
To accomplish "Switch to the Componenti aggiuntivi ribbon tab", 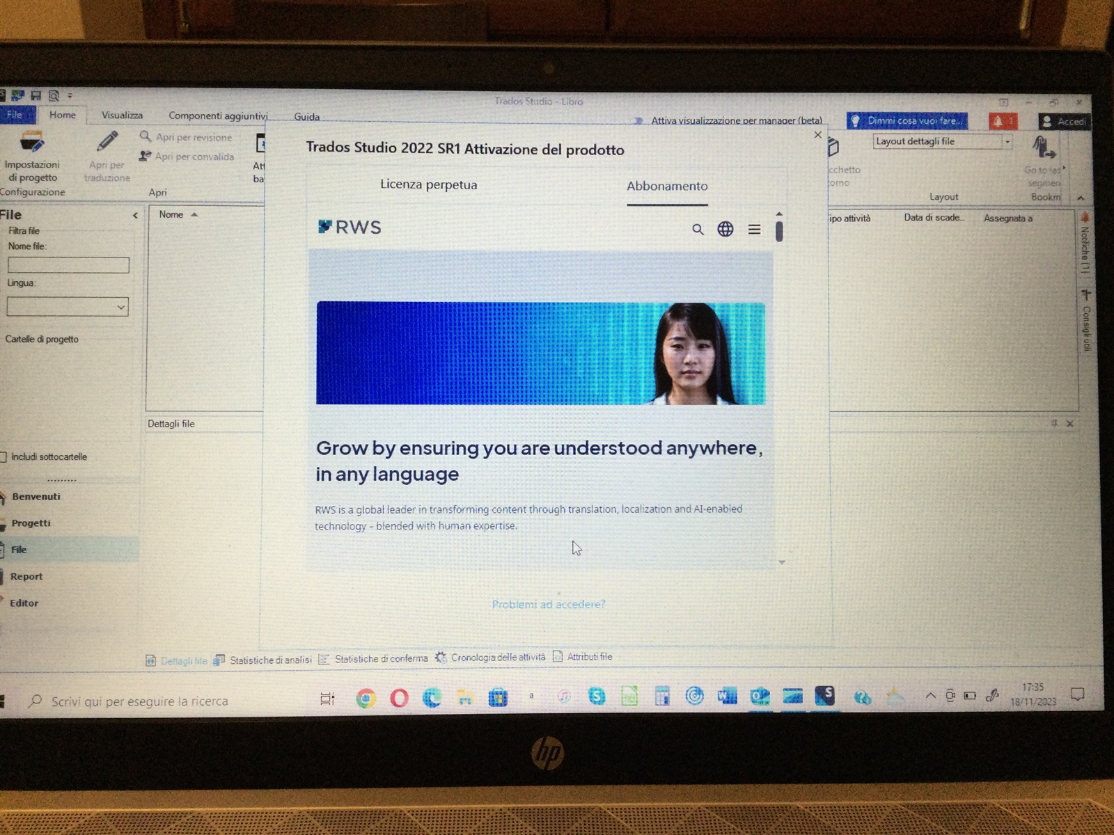I will pos(217,115).
